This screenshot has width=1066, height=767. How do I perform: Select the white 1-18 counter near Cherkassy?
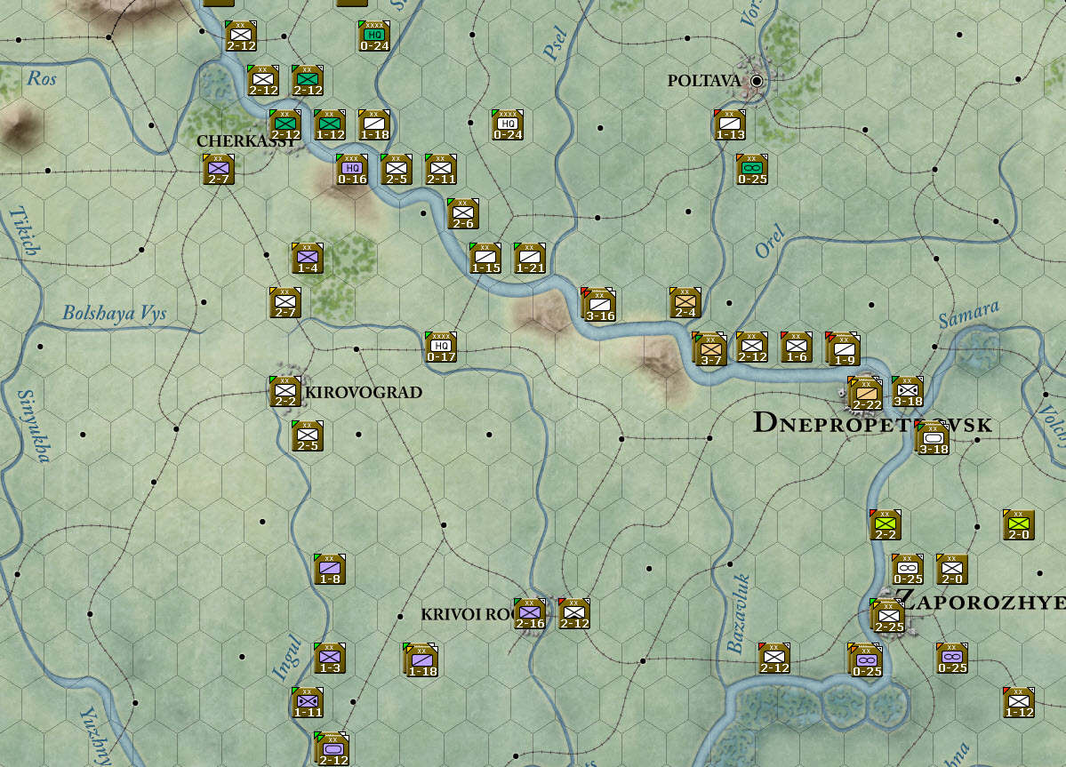pos(374,125)
